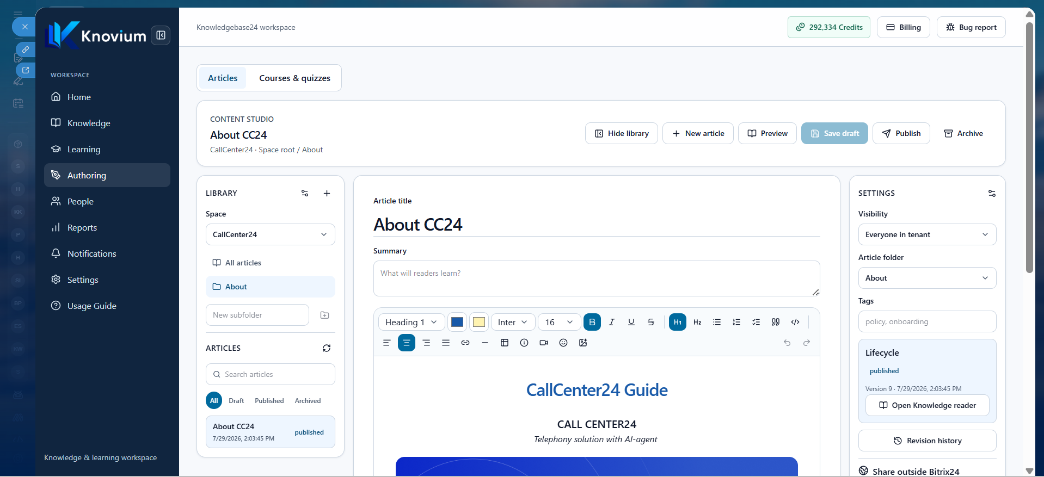1044x477 pixels.
Task: Toggle Heading 1 style button
Action: coord(678,322)
